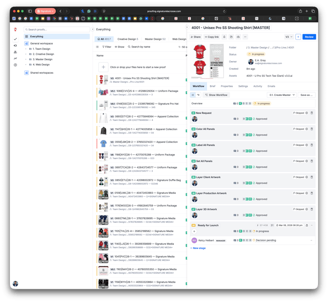Screen dimensions: 328x302
Task: Collapse the sidebar with the arrow icon
Action: coord(93,29)
